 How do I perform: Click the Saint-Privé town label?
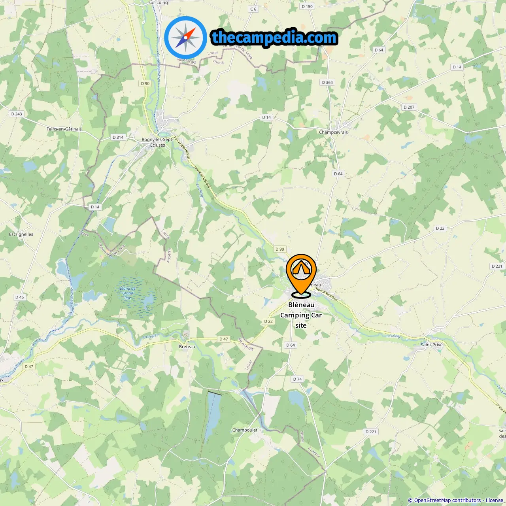click(432, 345)
